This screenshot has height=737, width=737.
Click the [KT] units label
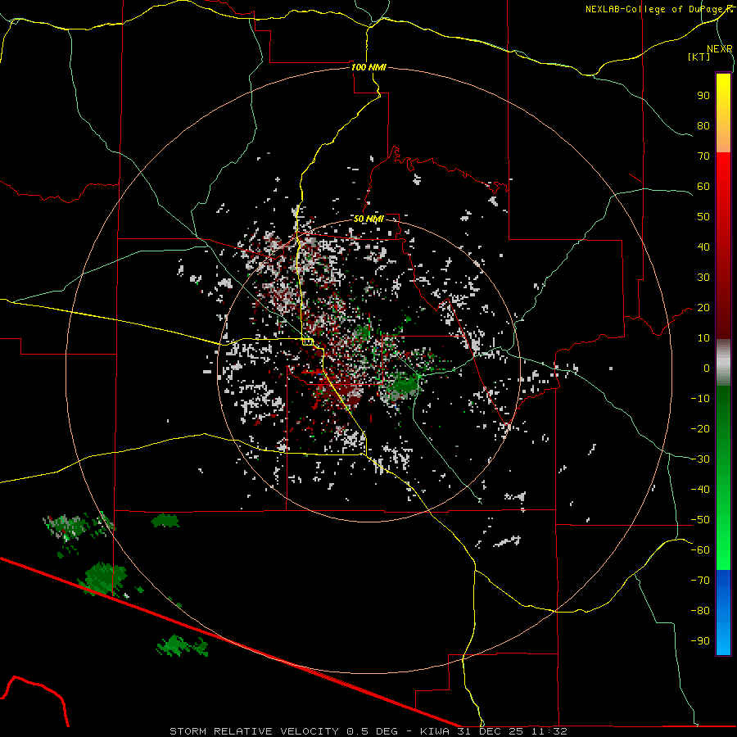coord(699,57)
